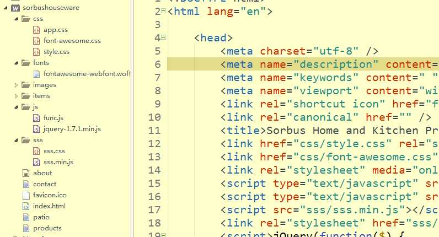Collapse the css folder arrow
Viewport: 439px width, 237px height.
click(16, 19)
